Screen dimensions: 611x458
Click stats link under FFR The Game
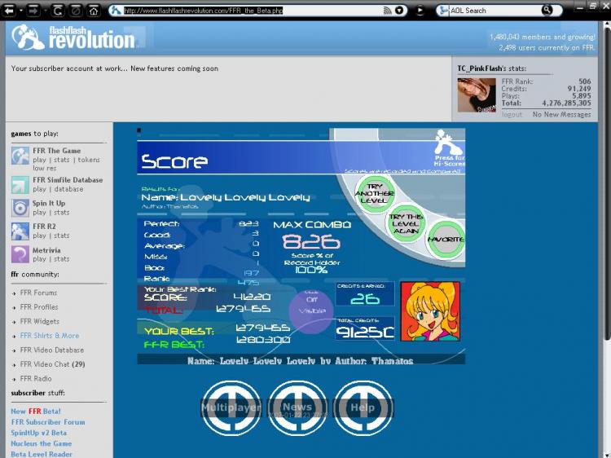(62, 160)
